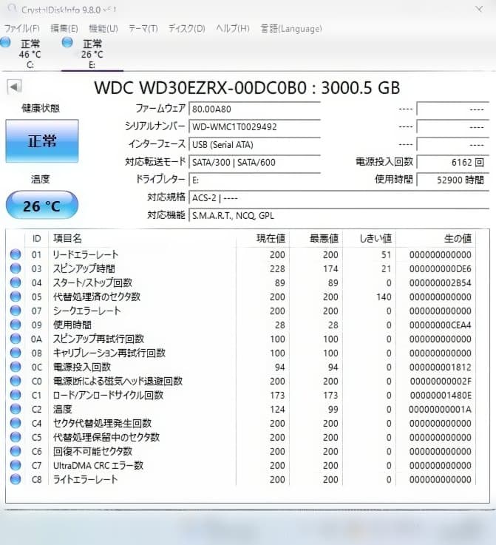Click the power-on count field 6162 回
This screenshot has height=545, width=496.
[x=452, y=163]
